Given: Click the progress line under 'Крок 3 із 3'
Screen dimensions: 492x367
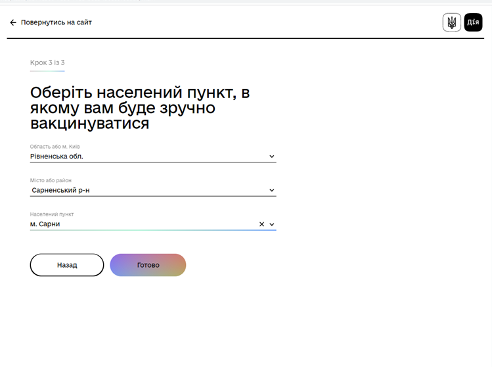Looking at the screenshot, I should coord(47,70).
